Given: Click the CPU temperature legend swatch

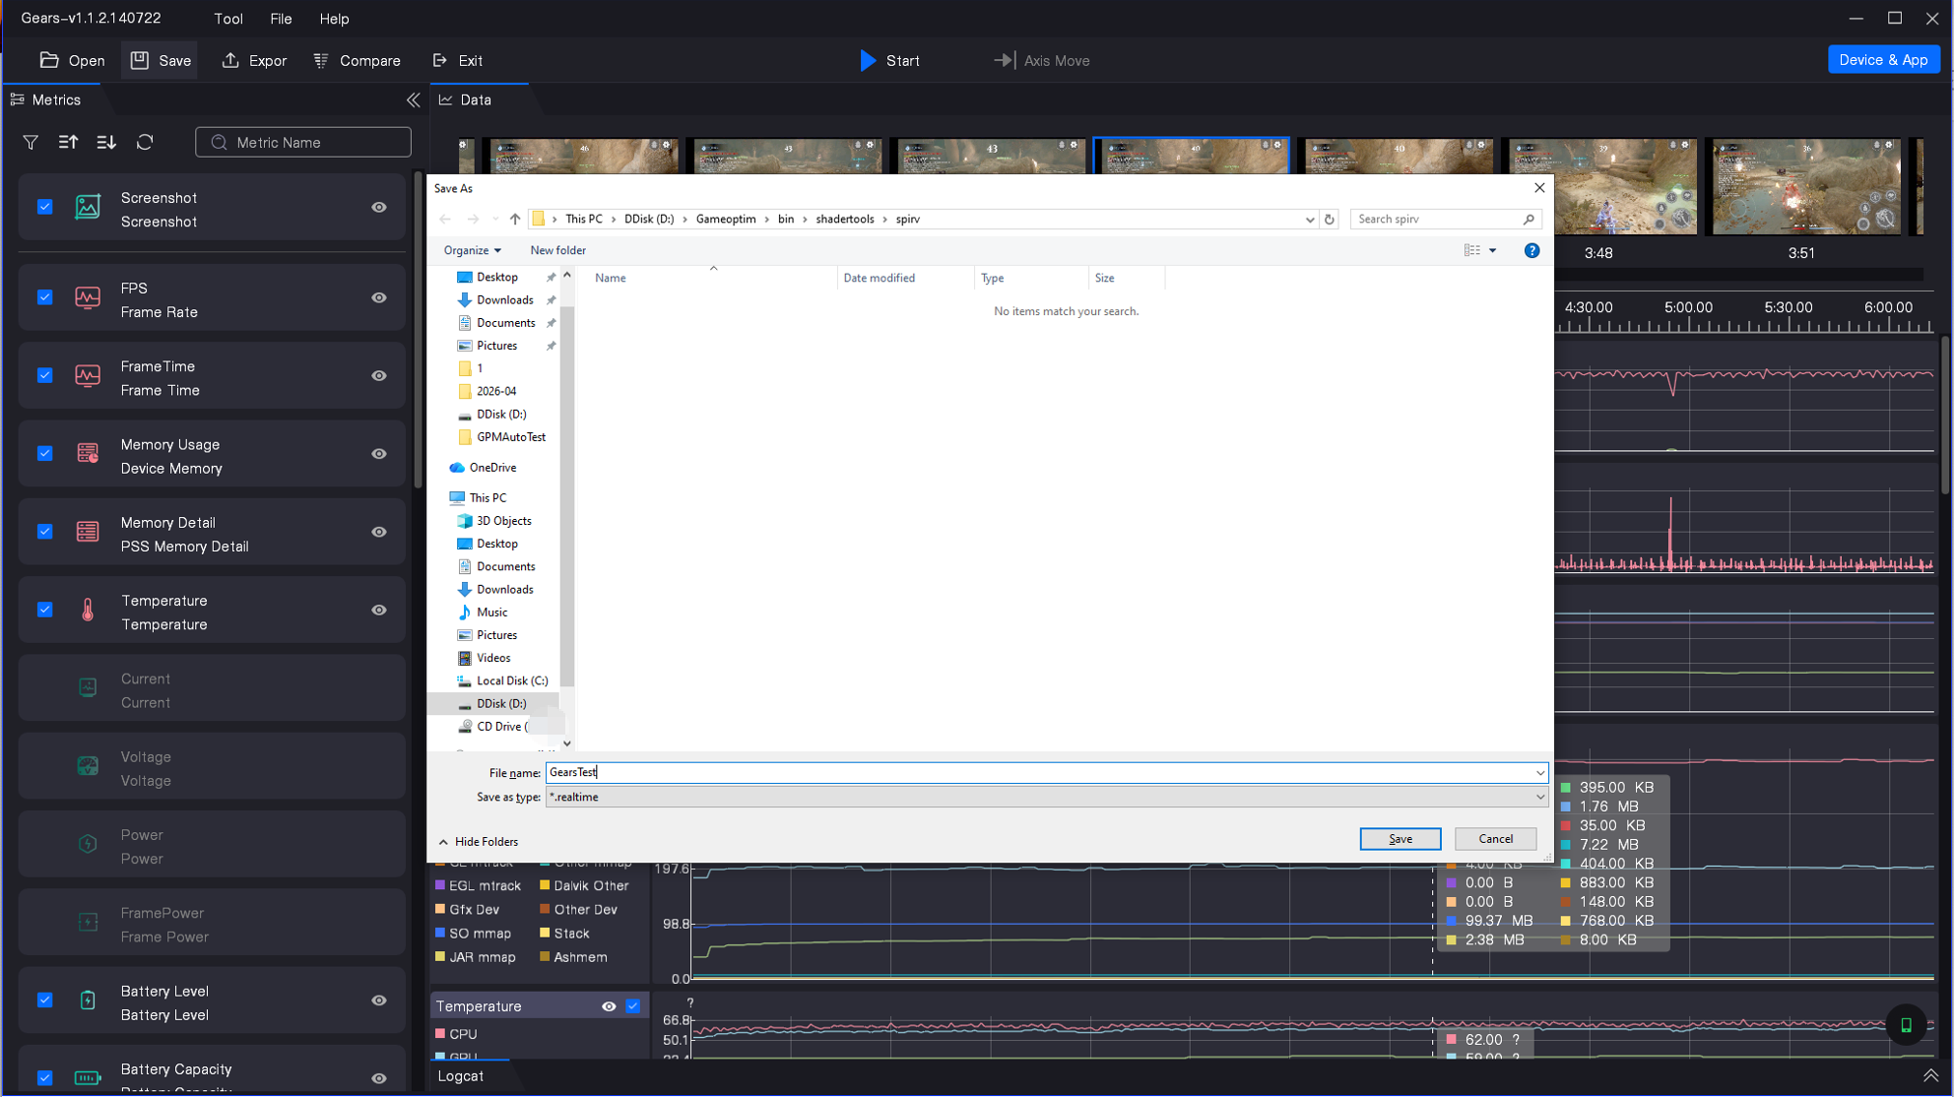Looking at the screenshot, I should point(440,1034).
